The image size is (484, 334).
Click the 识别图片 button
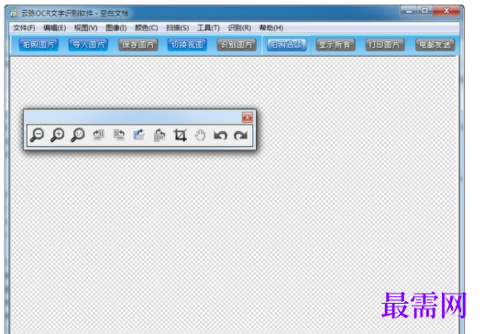click(236, 45)
